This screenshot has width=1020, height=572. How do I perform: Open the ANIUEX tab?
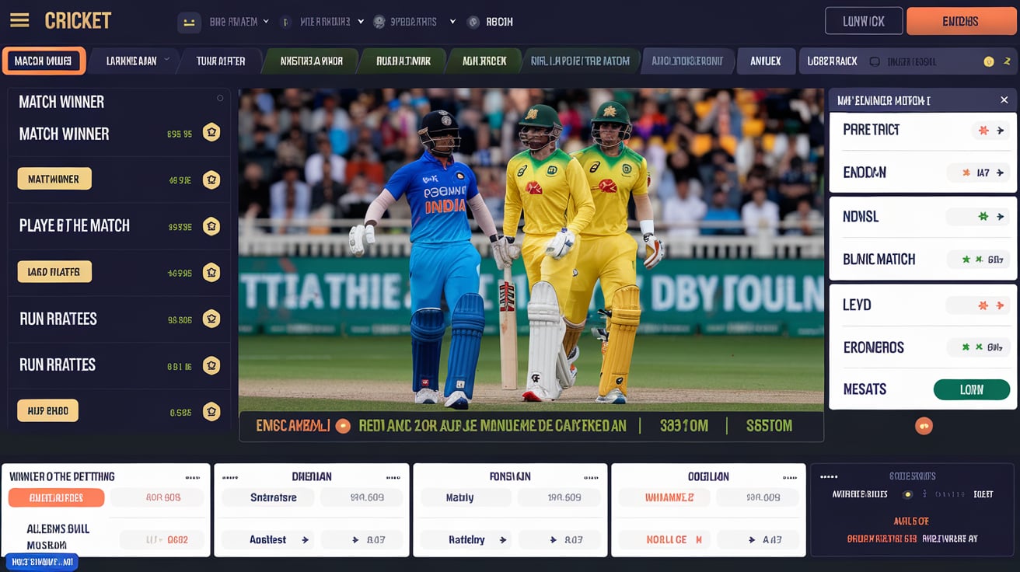[765, 61]
